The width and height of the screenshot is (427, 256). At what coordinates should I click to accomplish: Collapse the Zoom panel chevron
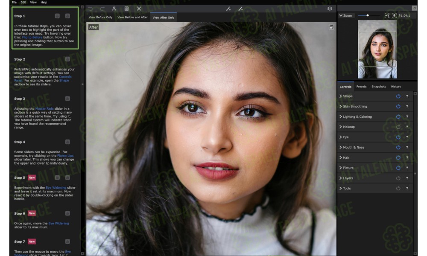(341, 15)
